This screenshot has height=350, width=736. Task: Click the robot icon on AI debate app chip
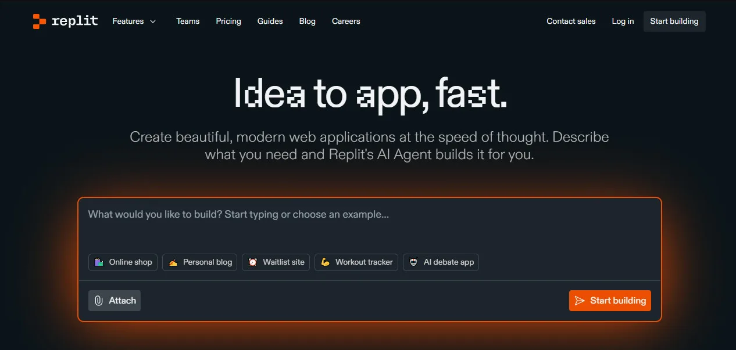413,262
